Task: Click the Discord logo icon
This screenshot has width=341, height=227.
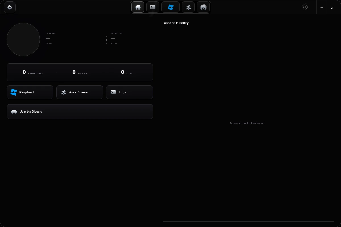Action: [14, 112]
